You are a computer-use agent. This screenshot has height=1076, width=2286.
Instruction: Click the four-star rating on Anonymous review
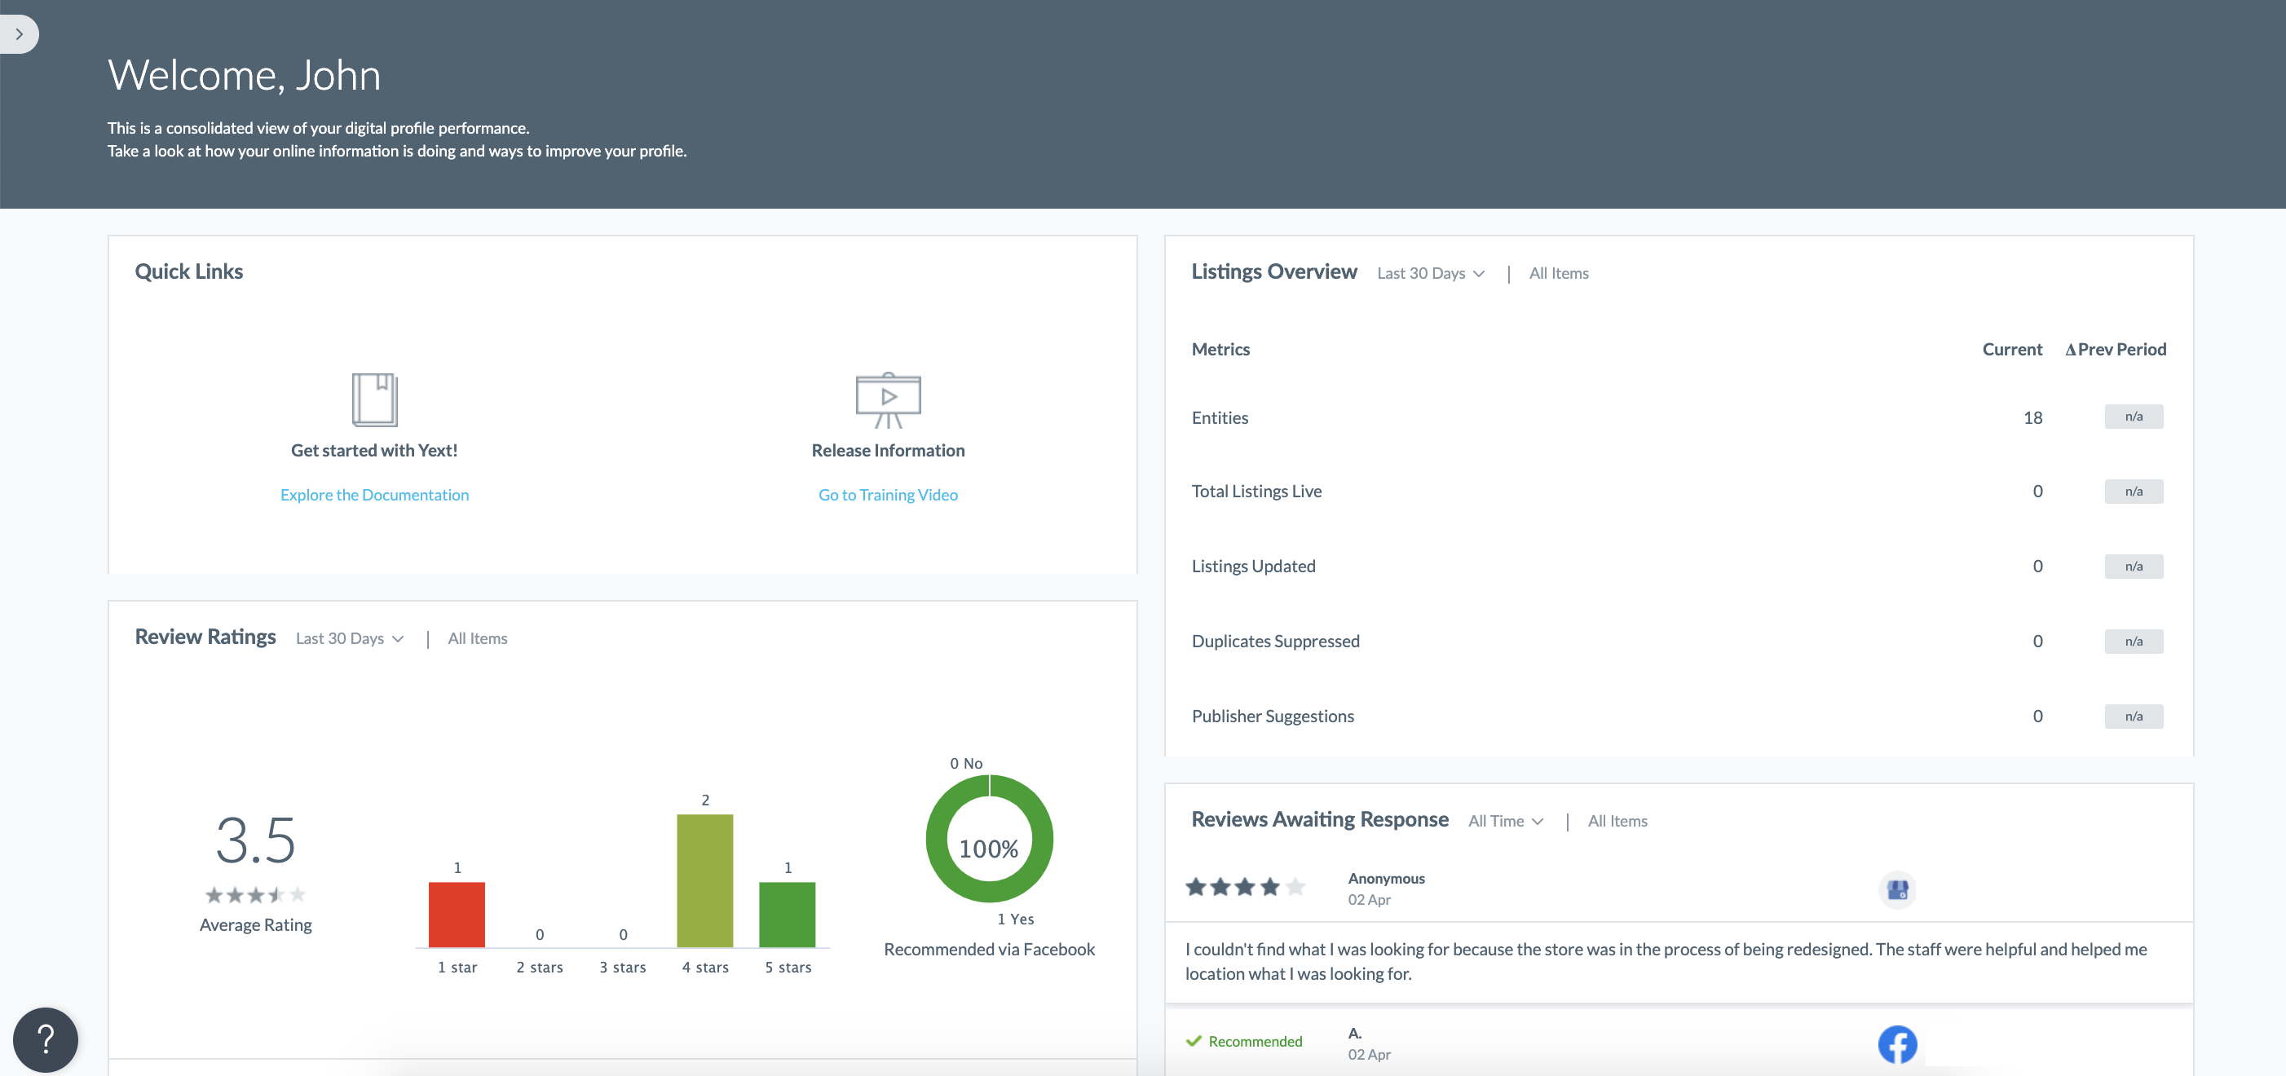pos(1244,886)
